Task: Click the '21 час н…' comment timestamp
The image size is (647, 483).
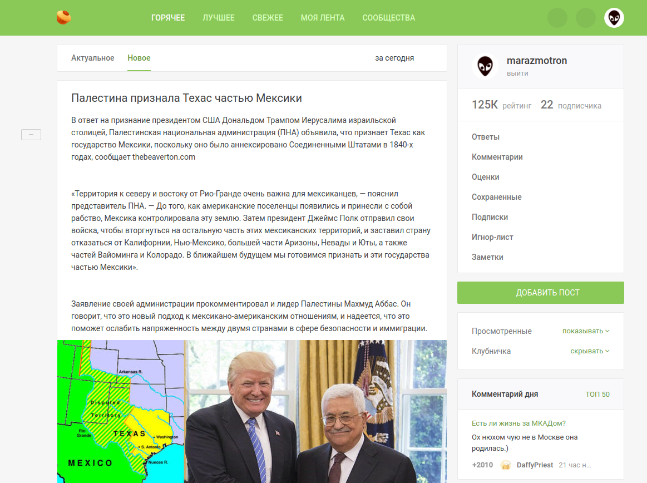Action: pos(575,465)
